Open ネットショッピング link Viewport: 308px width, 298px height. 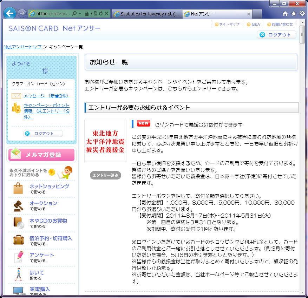coord(49,186)
